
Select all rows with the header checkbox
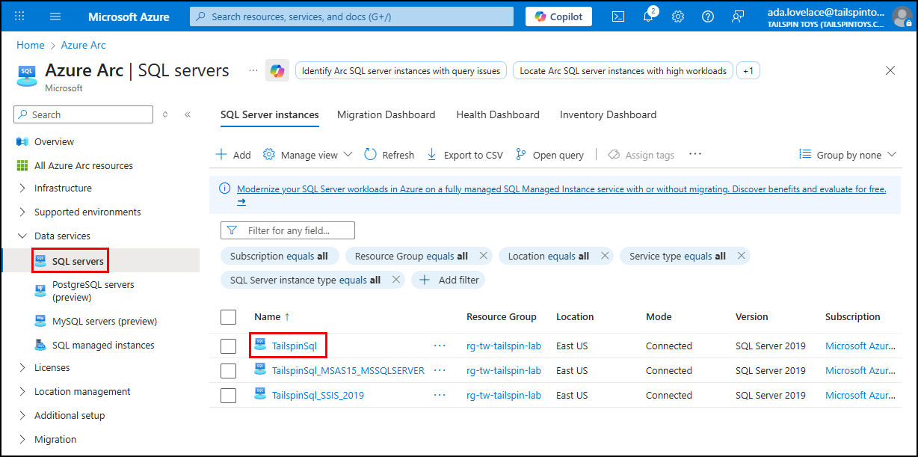coord(228,316)
